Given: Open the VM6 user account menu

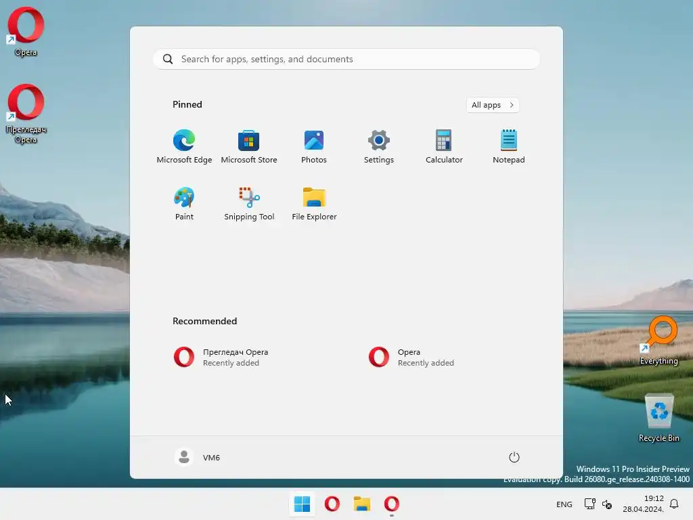Looking at the screenshot, I should point(198,457).
